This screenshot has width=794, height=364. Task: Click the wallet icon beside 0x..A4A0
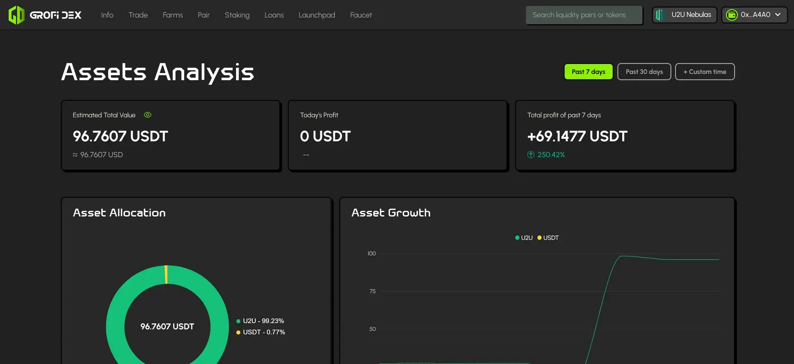coord(732,15)
